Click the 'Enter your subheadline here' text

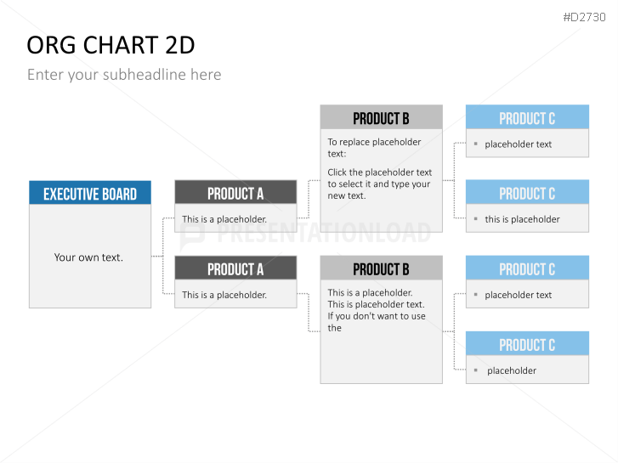click(124, 75)
